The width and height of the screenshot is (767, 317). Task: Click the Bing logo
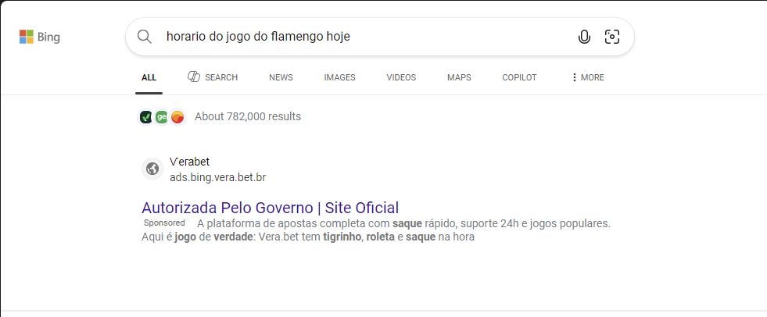point(40,37)
